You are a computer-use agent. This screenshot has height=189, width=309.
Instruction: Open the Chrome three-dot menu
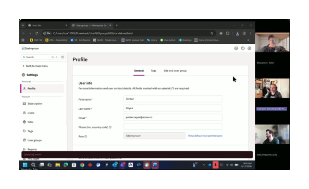251,33
